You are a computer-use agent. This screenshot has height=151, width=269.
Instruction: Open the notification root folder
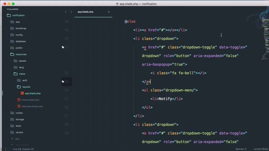coord(18,16)
